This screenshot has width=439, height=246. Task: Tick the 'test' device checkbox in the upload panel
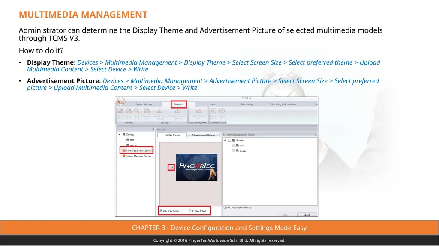(x=233, y=145)
